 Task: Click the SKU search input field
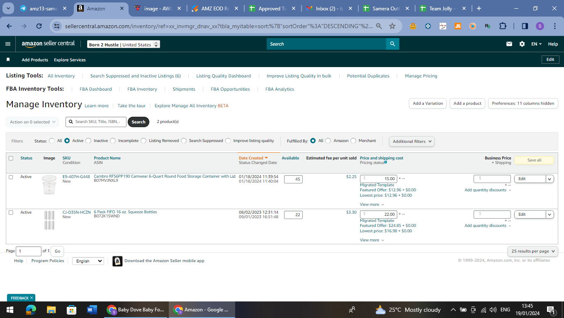(x=96, y=122)
